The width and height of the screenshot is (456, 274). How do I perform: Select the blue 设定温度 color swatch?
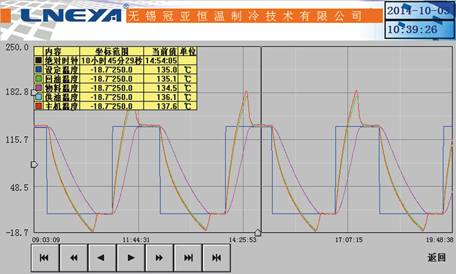[39, 69]
